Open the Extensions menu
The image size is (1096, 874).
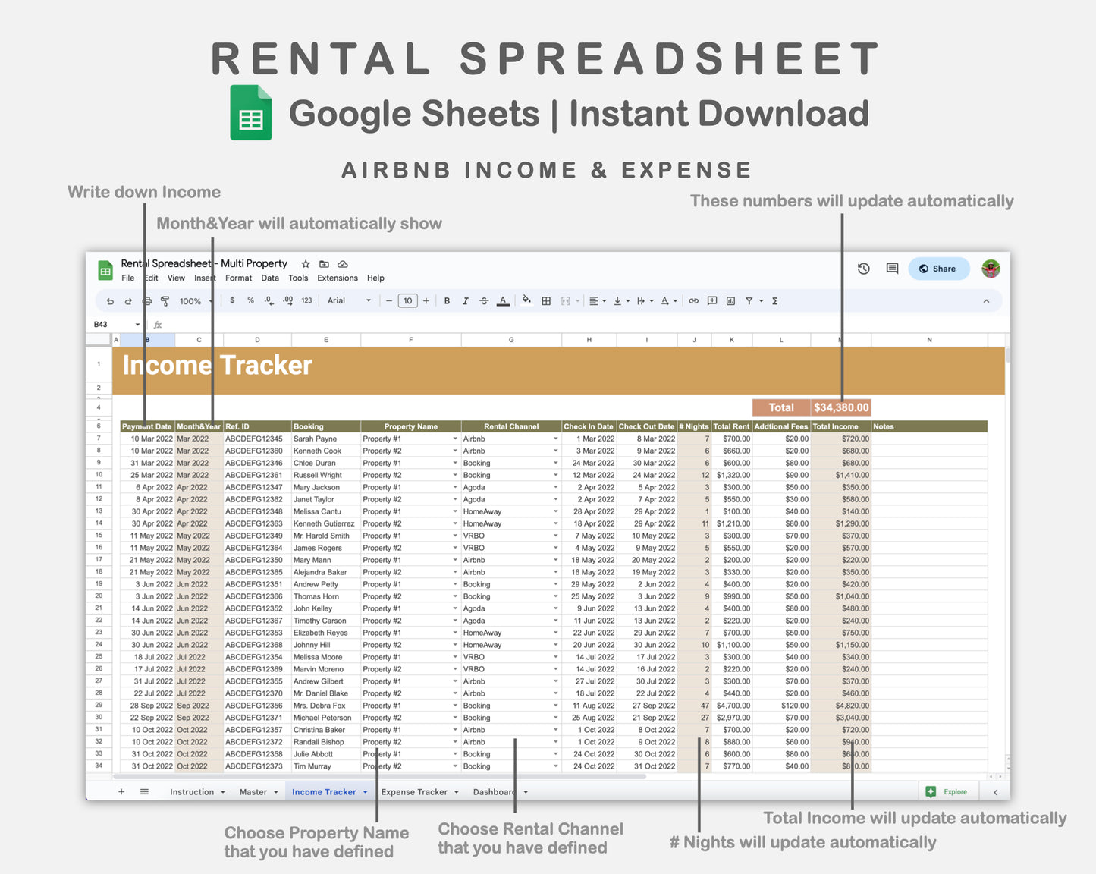[x=337, y=278]
